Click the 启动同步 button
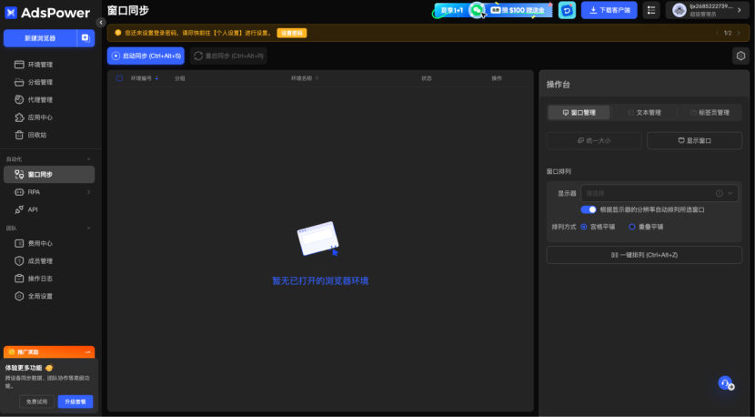This screenshot has width=755, height=417. (x=146, y=56)
